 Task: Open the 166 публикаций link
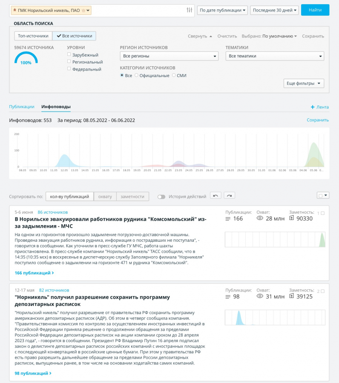(x=34, y=273)
